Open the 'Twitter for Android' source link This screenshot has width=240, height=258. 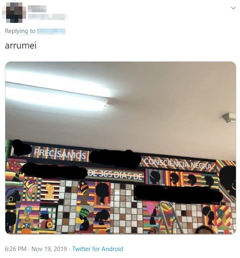pos(97,249)
